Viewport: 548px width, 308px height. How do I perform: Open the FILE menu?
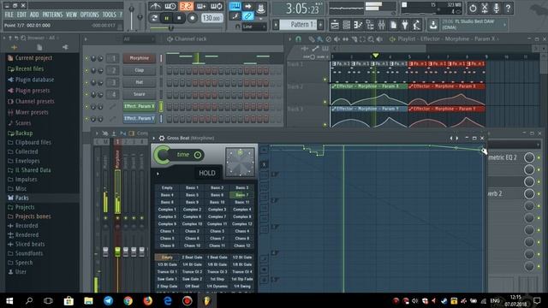[9, 15]
